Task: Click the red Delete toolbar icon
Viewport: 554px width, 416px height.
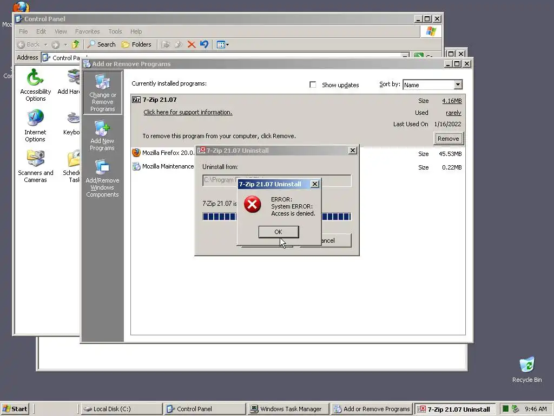Action: coord(192,44)
